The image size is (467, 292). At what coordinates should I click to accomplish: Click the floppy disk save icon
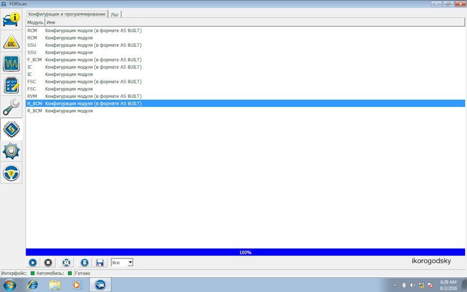coord(100,262)
